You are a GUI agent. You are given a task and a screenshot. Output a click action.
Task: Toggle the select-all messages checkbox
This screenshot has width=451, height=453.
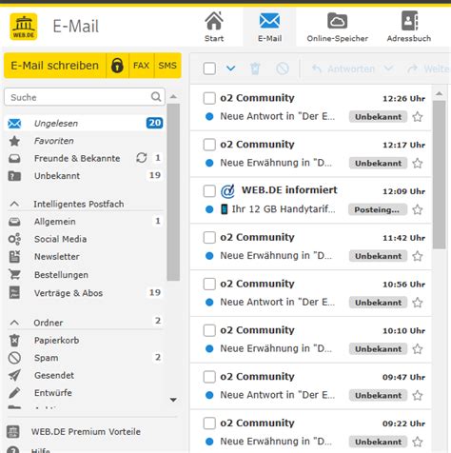pos(209,69)
